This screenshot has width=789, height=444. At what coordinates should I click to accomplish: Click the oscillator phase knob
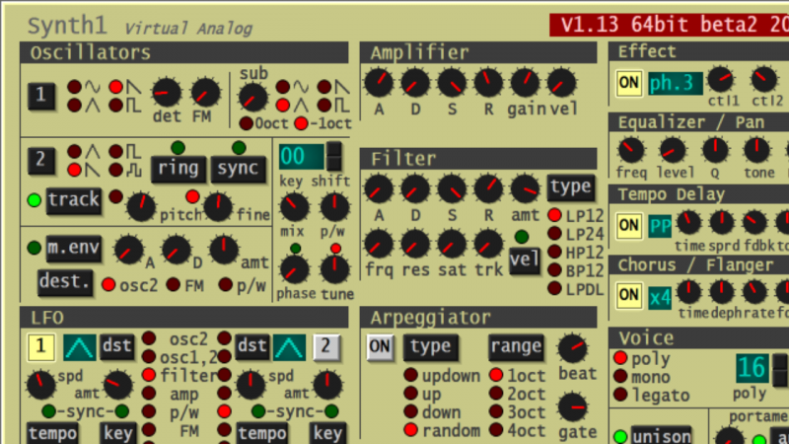[295, 269]
